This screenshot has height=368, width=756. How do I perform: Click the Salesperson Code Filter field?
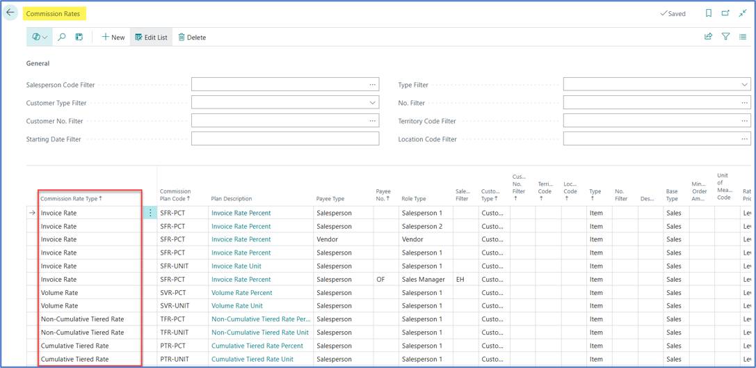[x=285, y=84]
